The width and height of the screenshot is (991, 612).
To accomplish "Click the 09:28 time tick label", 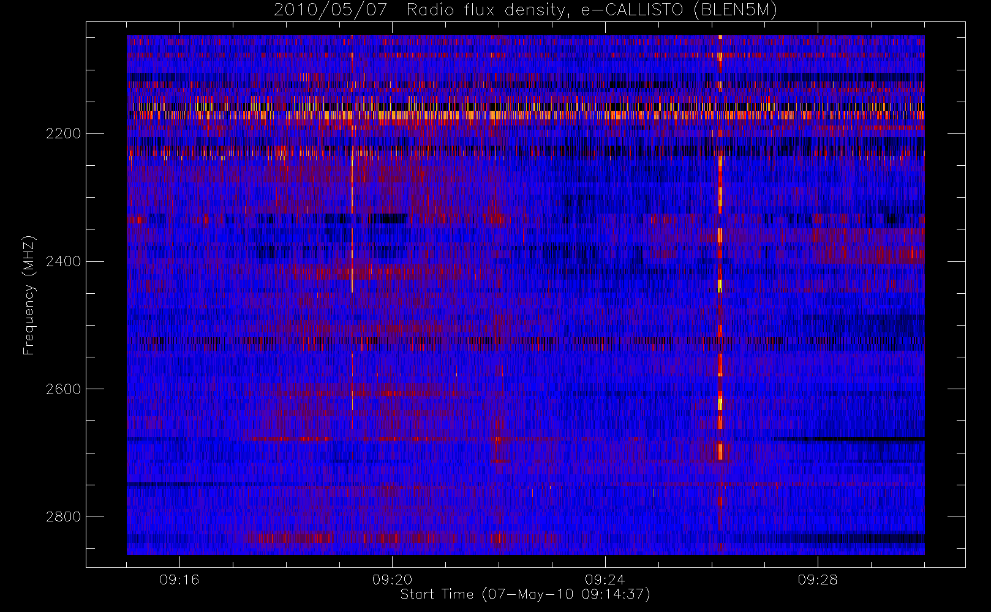I will click(818, 580).
